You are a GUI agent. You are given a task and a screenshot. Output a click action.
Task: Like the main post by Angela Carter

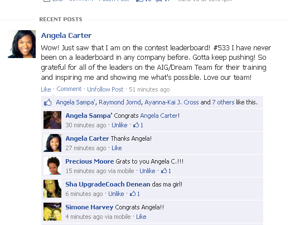coord(46,89)
